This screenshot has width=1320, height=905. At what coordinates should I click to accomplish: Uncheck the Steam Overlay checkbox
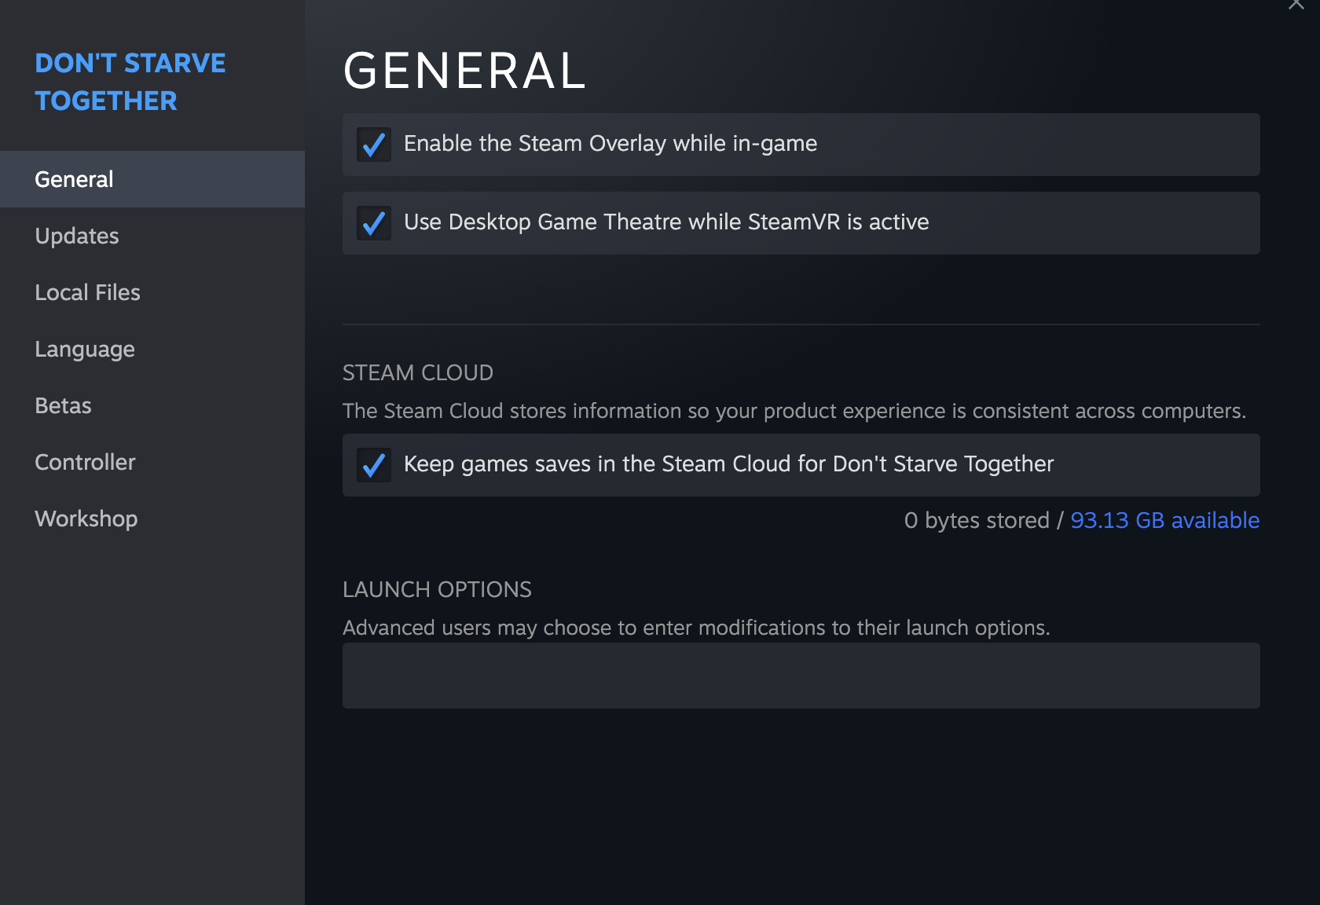tap(374, 145)
